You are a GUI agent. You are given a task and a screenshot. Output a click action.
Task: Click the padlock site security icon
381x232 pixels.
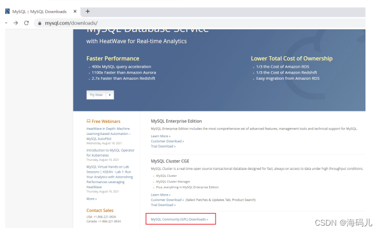pyautogui.click(x=40, y=23)
